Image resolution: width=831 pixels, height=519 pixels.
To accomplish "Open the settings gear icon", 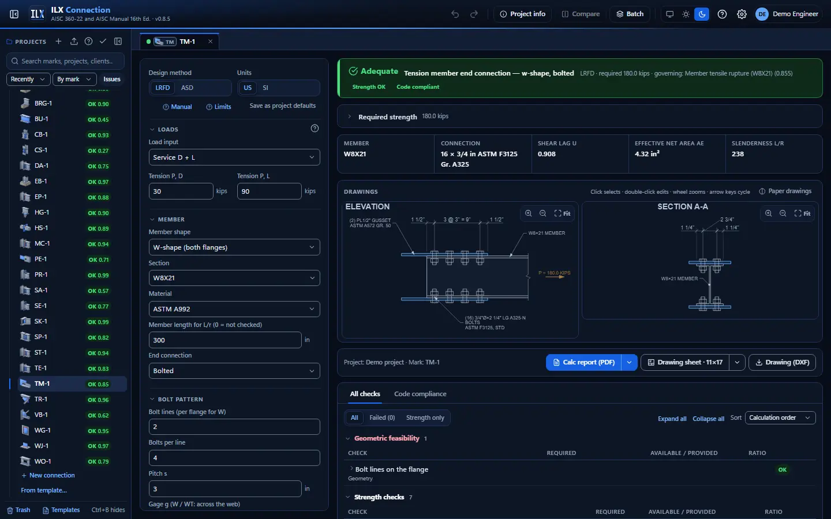I will pyautogui.click(x=742, y=14).
